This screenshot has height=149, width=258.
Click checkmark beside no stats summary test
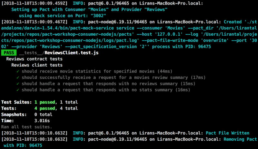[18, 90]
